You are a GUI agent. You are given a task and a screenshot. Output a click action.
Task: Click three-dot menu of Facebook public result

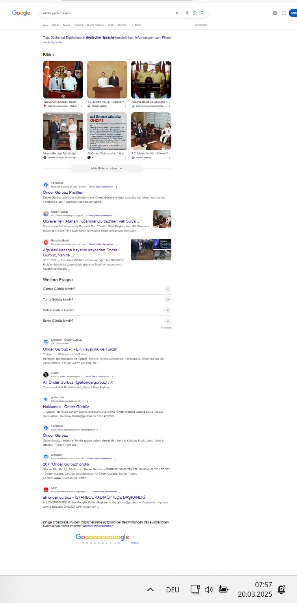coord(116,187)
